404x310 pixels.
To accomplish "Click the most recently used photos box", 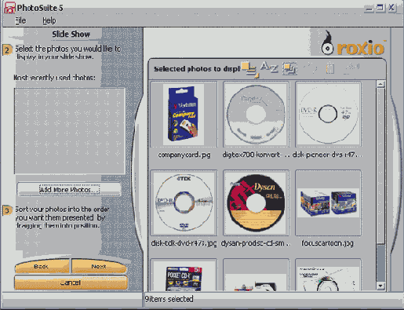I will point(70,131).
